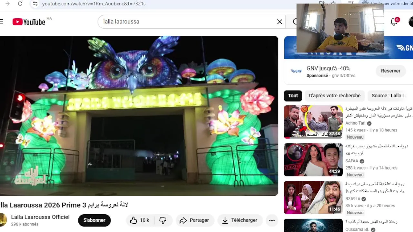Open the Lalla Laaroussa Officiel channel name
413x232 pixels.
click(x=40, y=217)
